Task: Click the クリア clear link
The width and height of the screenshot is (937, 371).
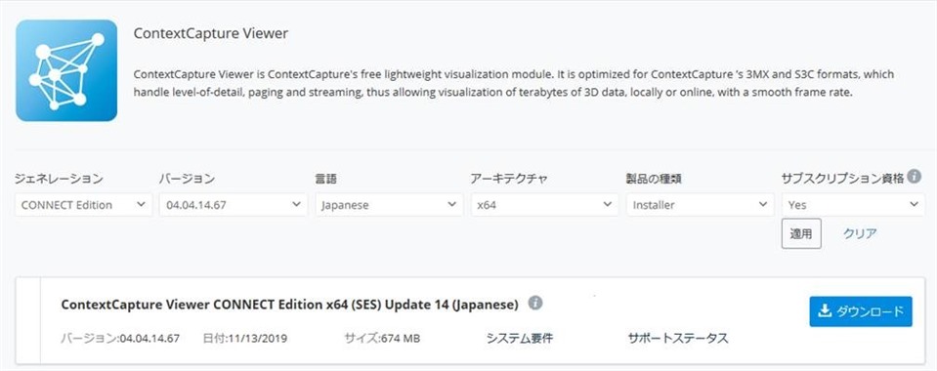Action: coord(860,233)
